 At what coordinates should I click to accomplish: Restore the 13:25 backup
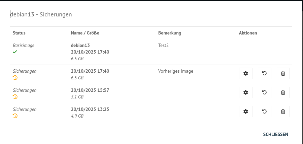tap(264, 112)
